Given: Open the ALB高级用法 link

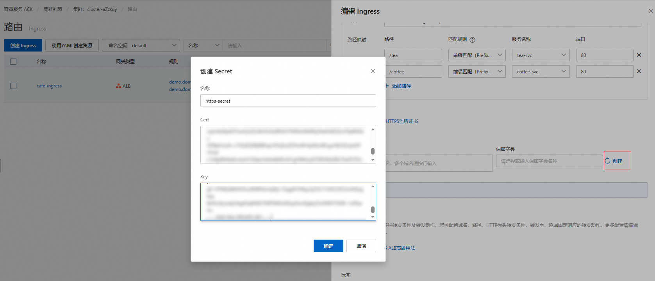Looking at the screenshot, I should point(402,248).
